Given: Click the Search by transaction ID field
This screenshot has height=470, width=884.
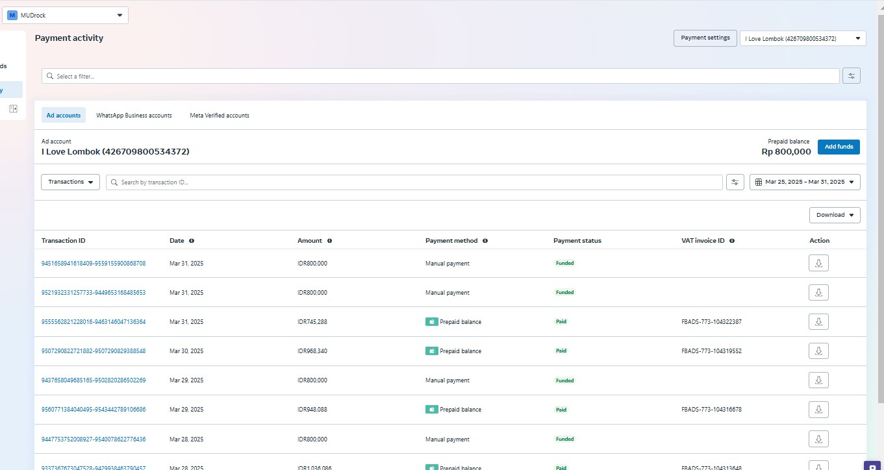Looking at the screenshot, I should tap(416, 182).
